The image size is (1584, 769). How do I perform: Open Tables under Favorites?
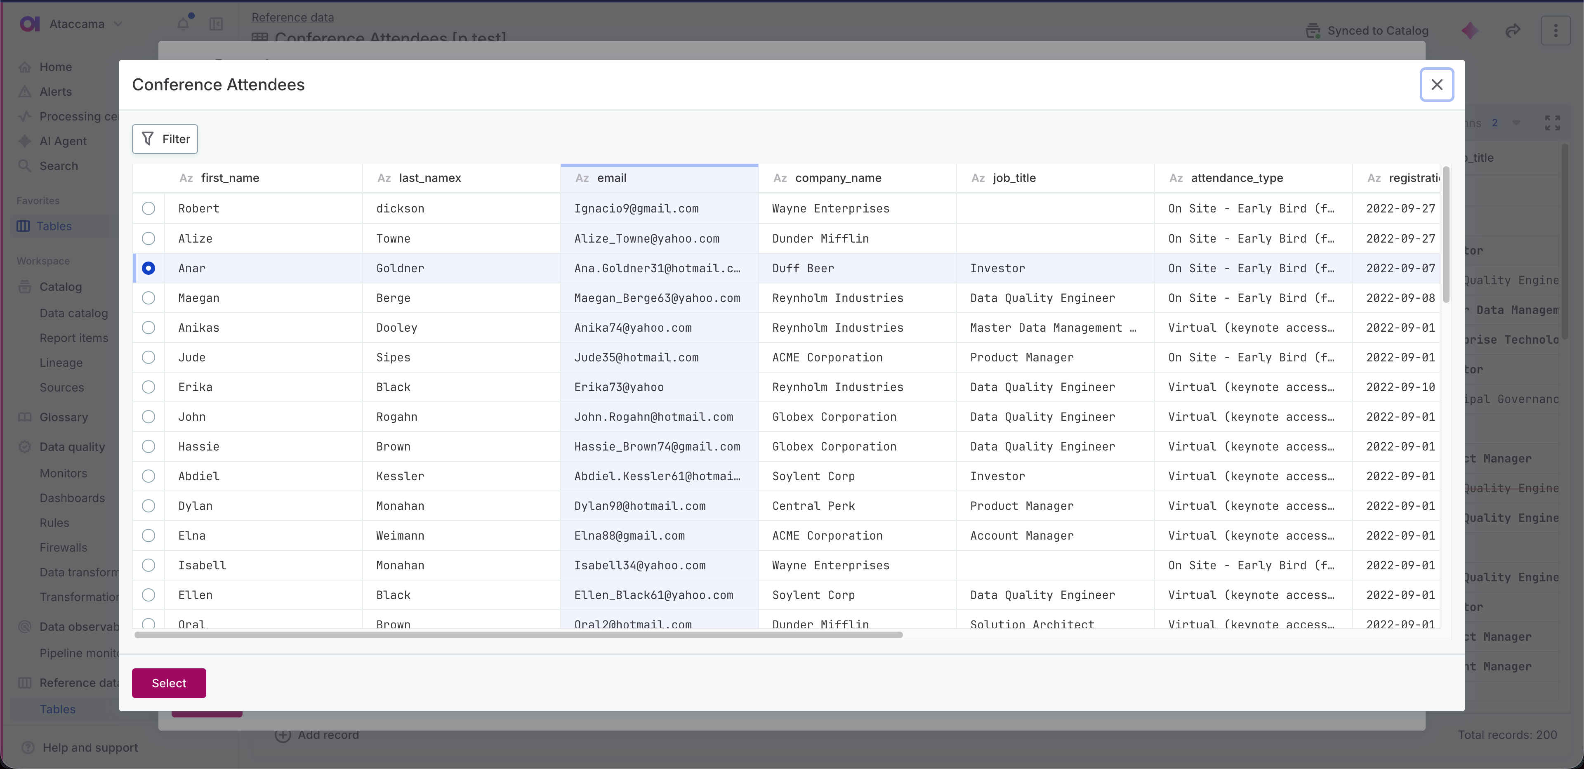point(54,226)
